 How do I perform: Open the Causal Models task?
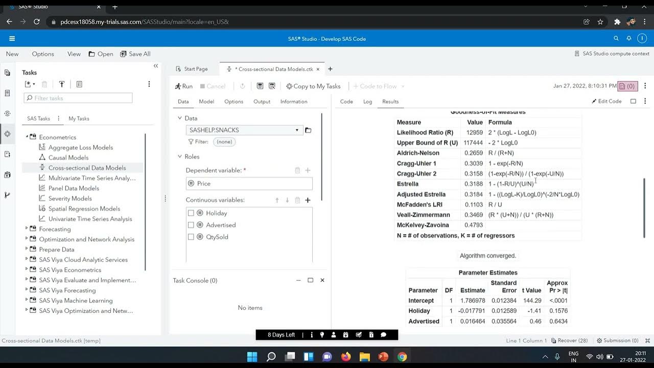[x=68, y=157]
